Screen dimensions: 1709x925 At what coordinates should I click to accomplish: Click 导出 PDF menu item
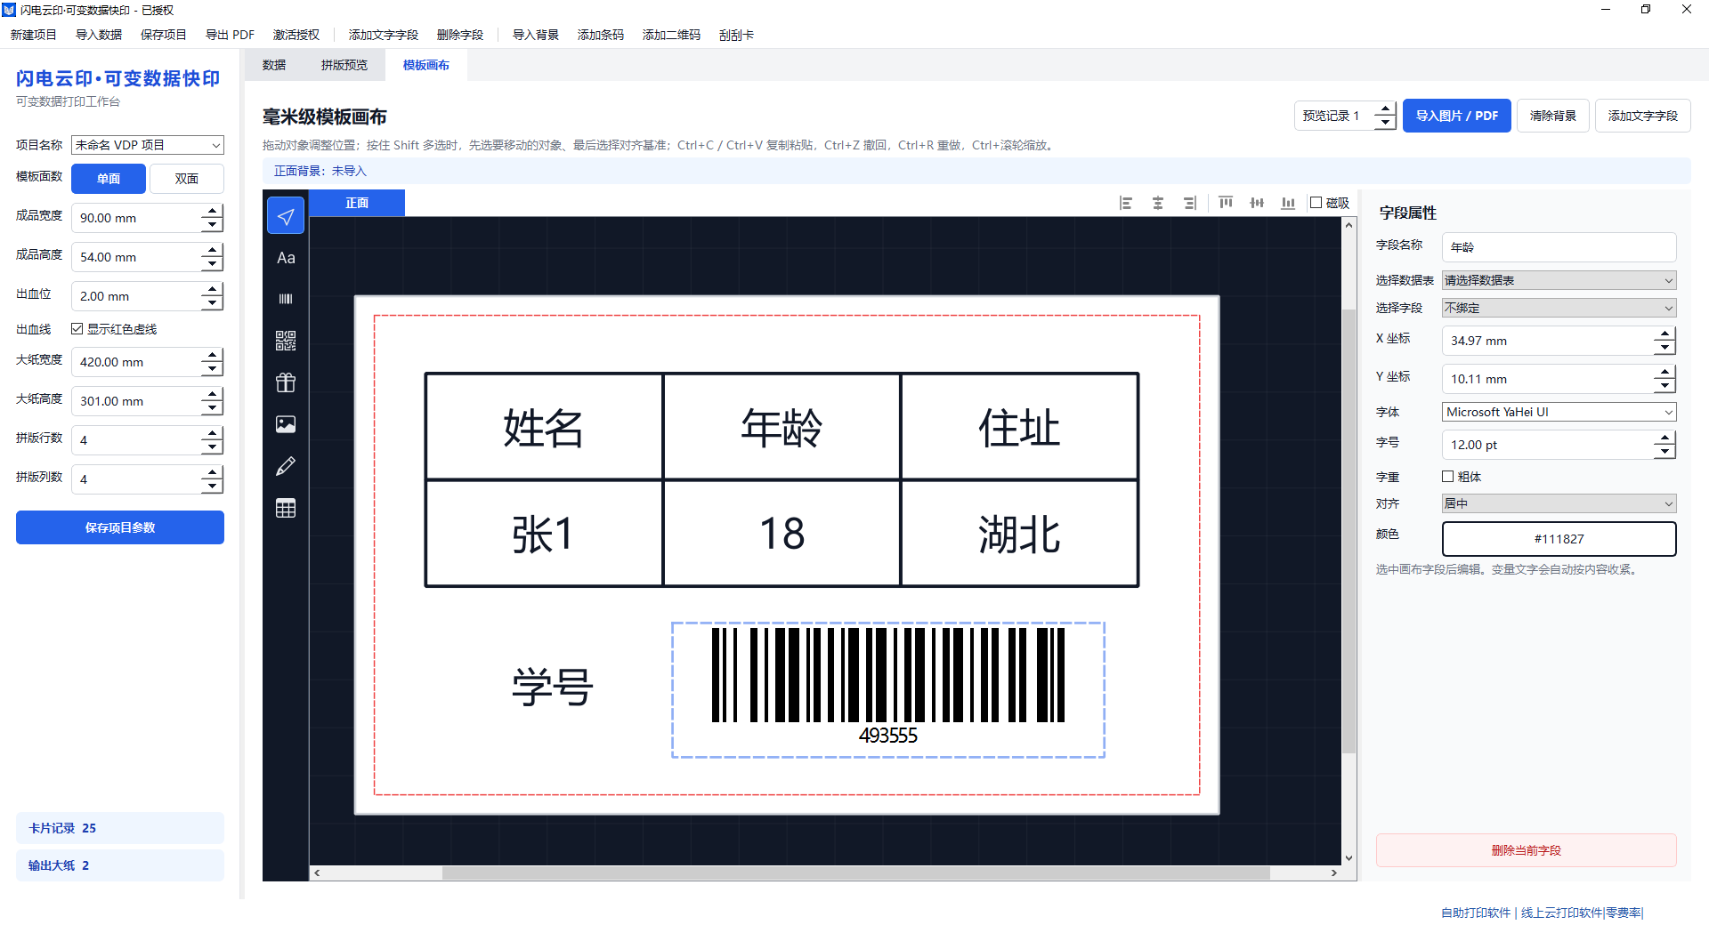(x=230, y=35)
